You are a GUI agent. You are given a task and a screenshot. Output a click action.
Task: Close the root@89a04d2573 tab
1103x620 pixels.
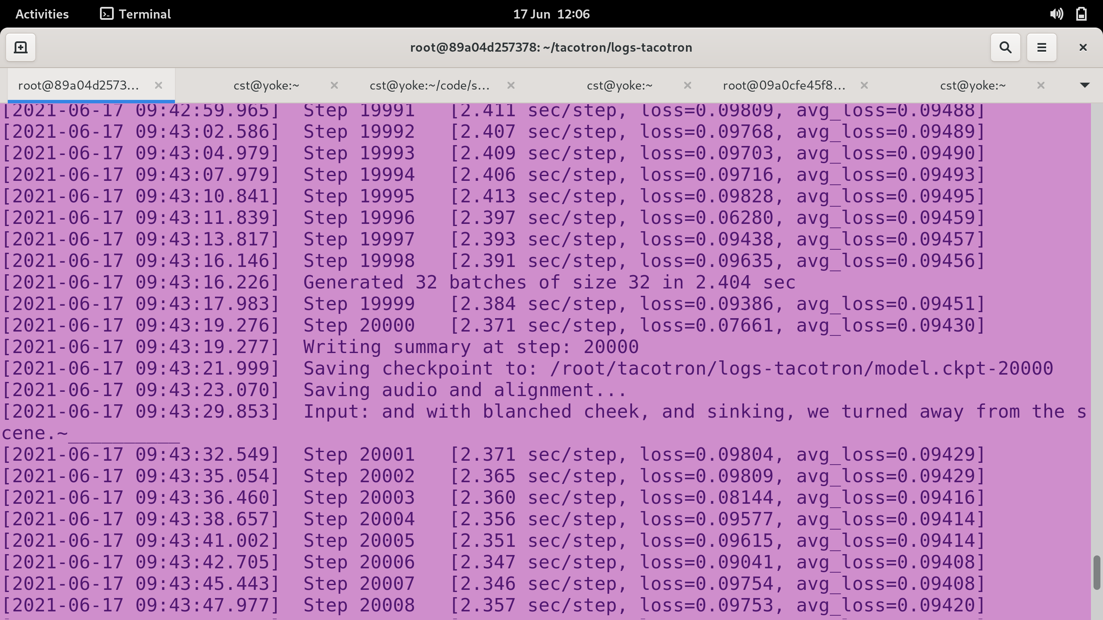159,85
